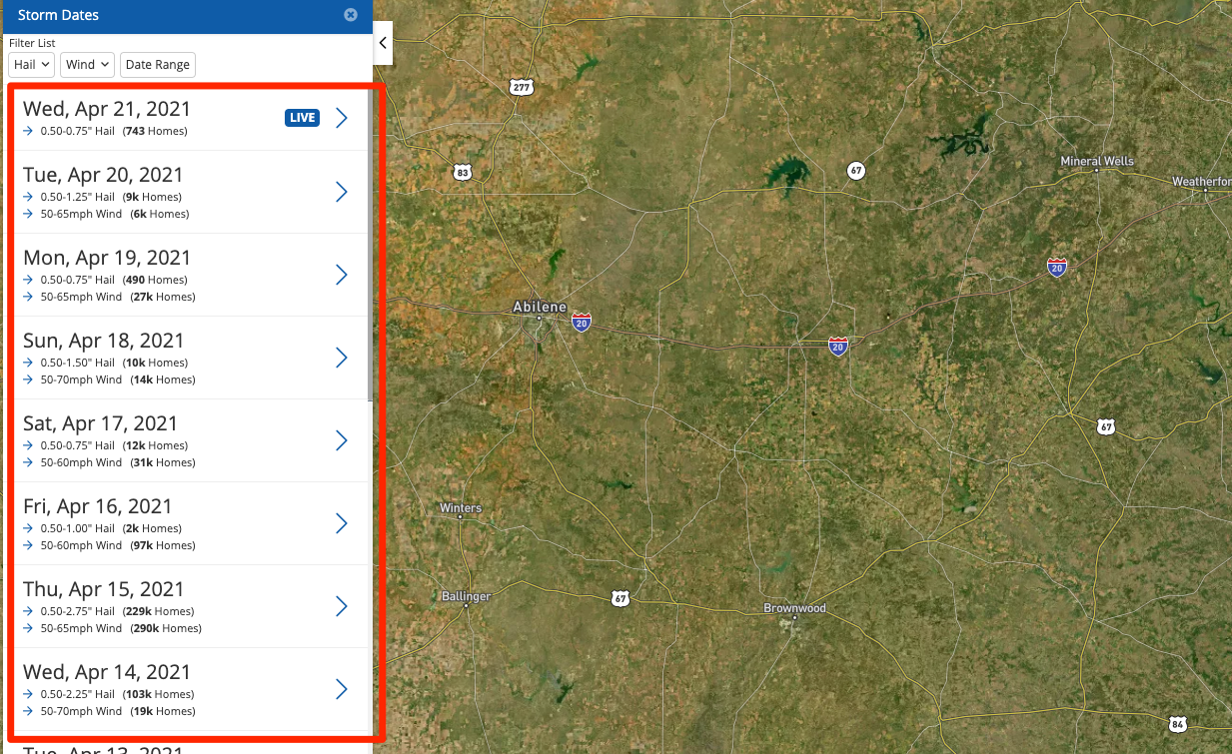The width and height of the screenshot is (1232, 754).
Task: Expand Wed, Apr 14, 2021 storm entry arrow
Action: click(342, 689)
